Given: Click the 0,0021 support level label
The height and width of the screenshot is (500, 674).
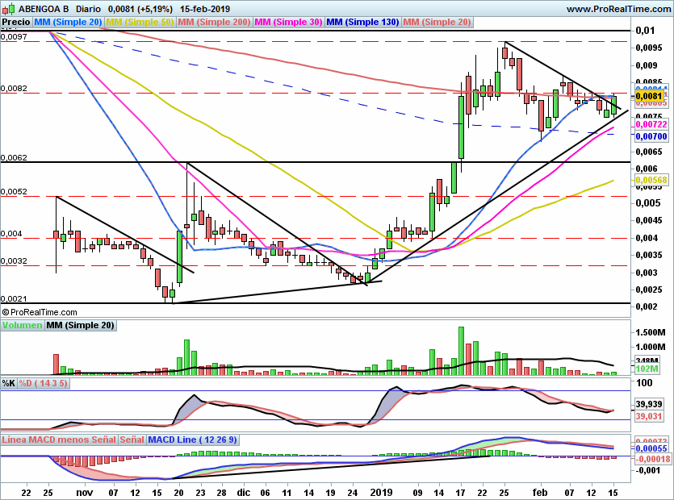Looking at the screenshot, I should pos(14,299).
